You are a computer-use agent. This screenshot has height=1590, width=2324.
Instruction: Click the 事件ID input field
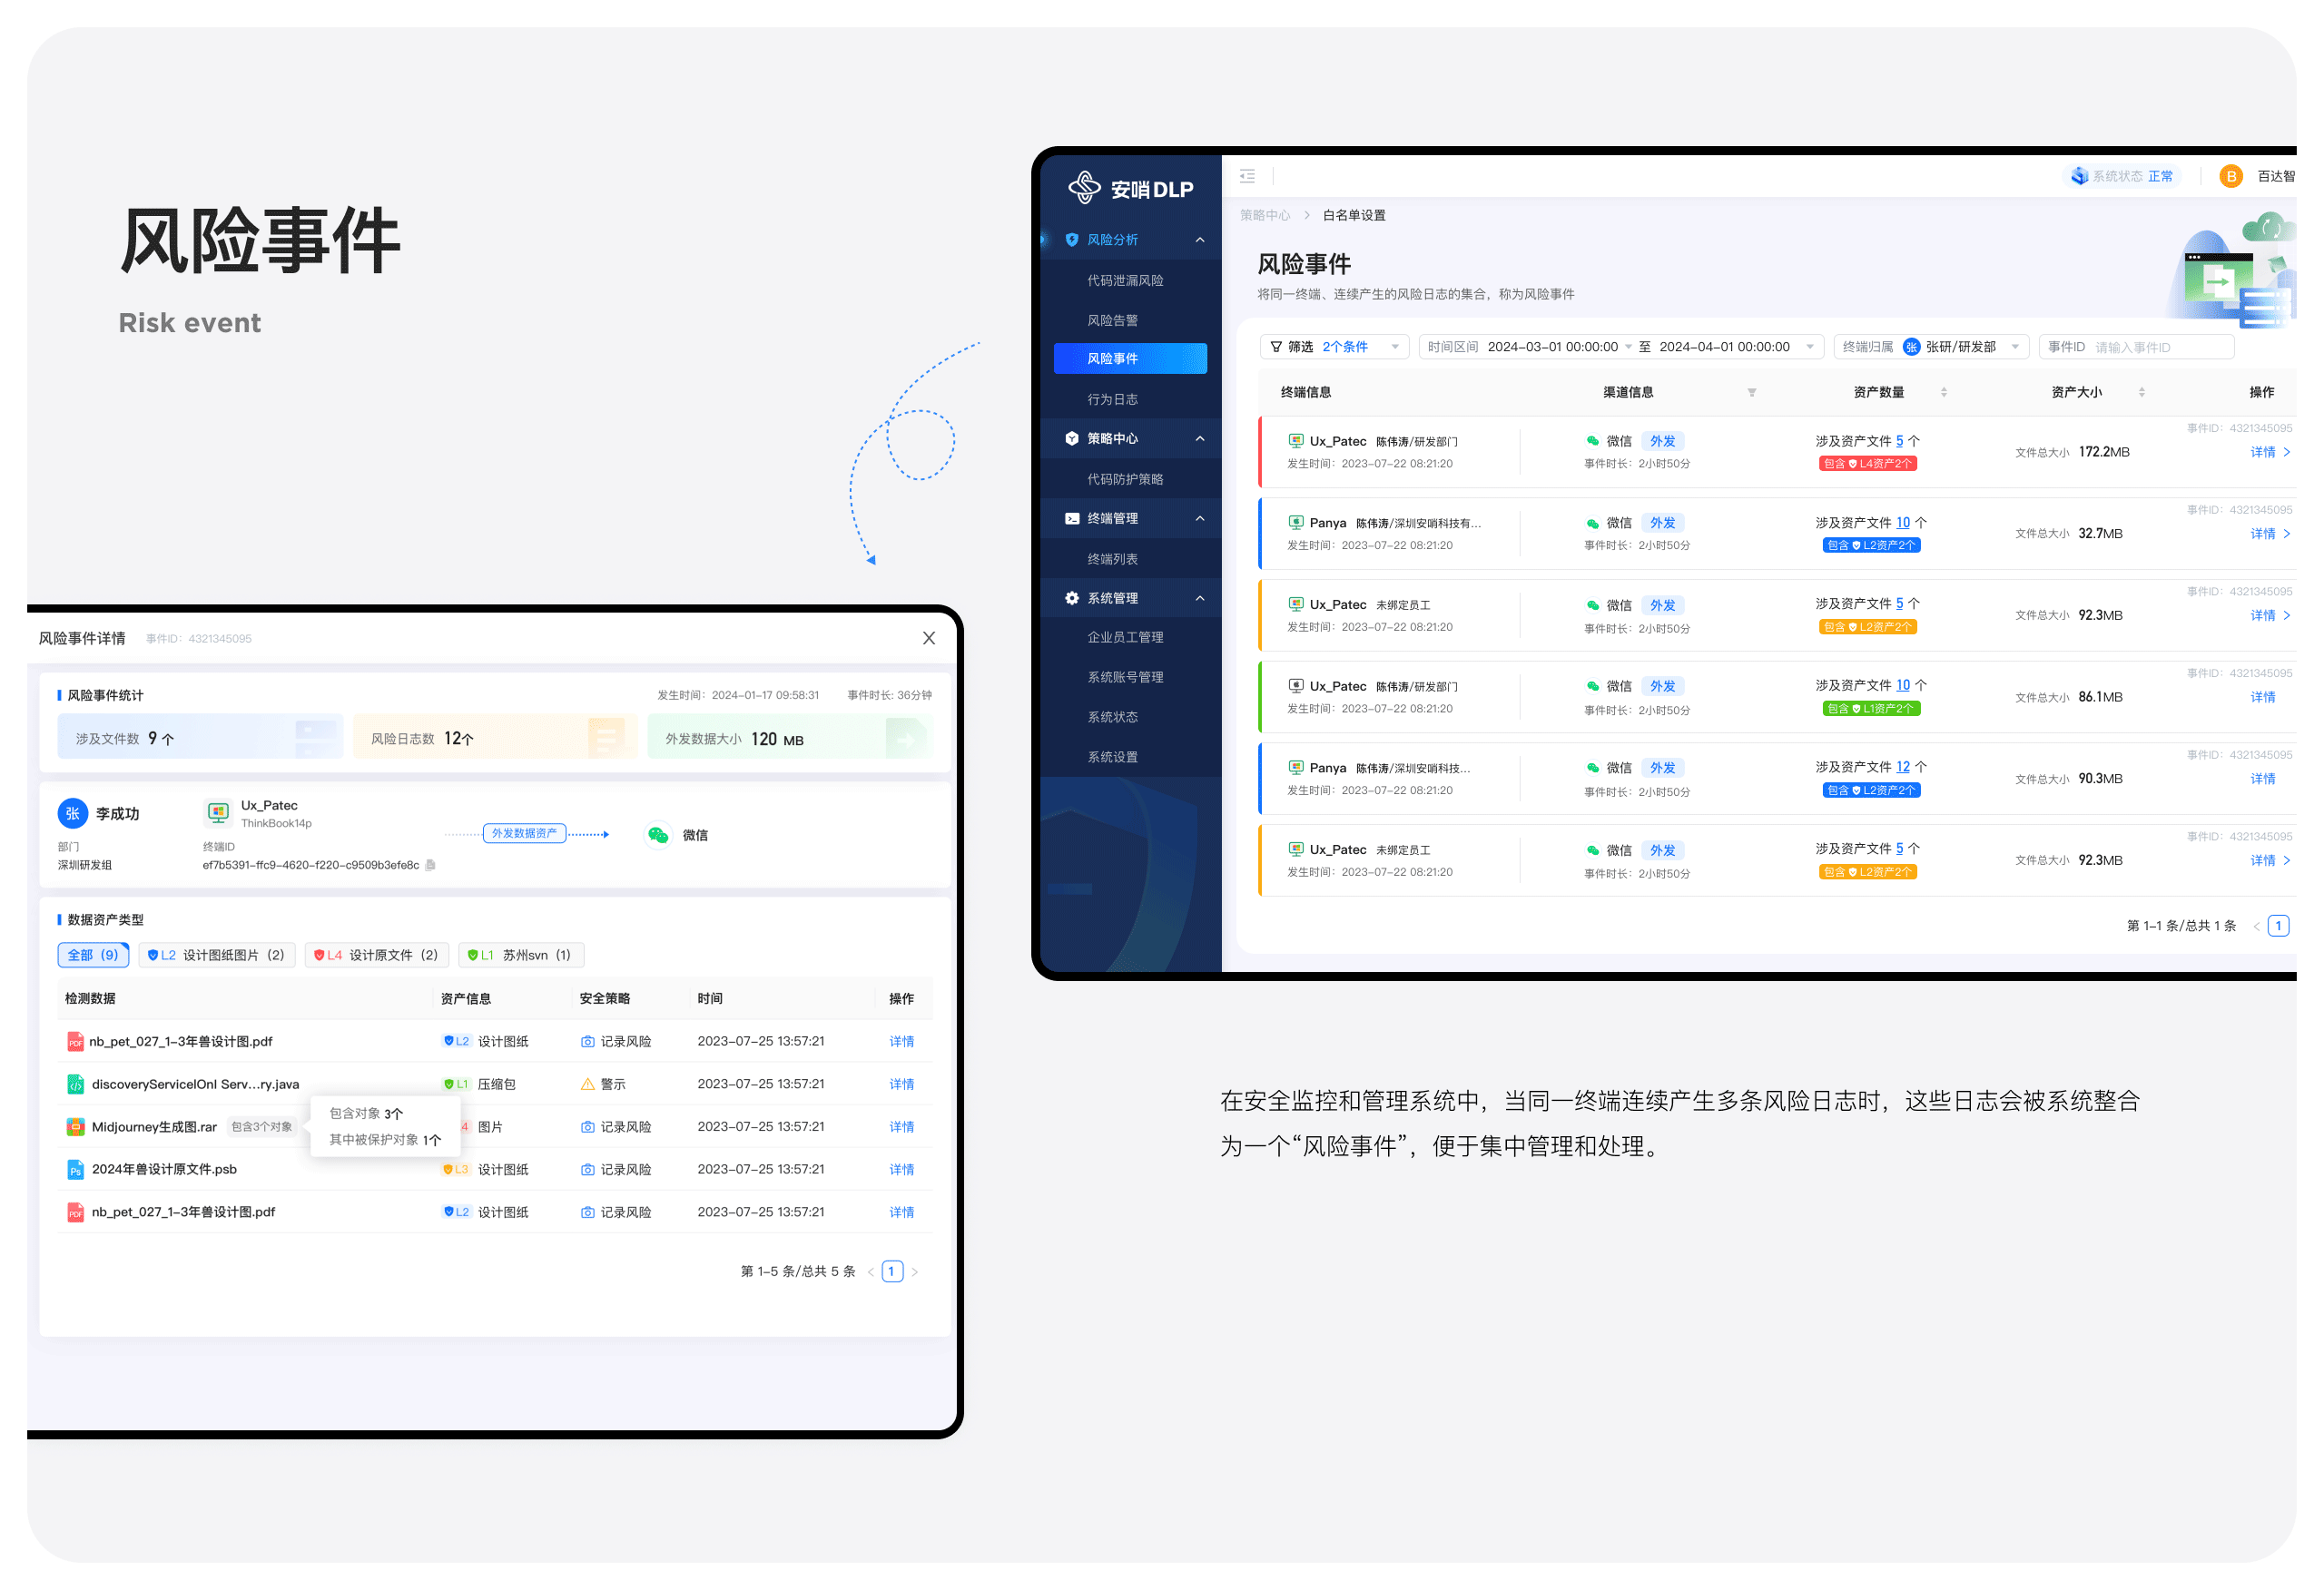(2135, 347)
